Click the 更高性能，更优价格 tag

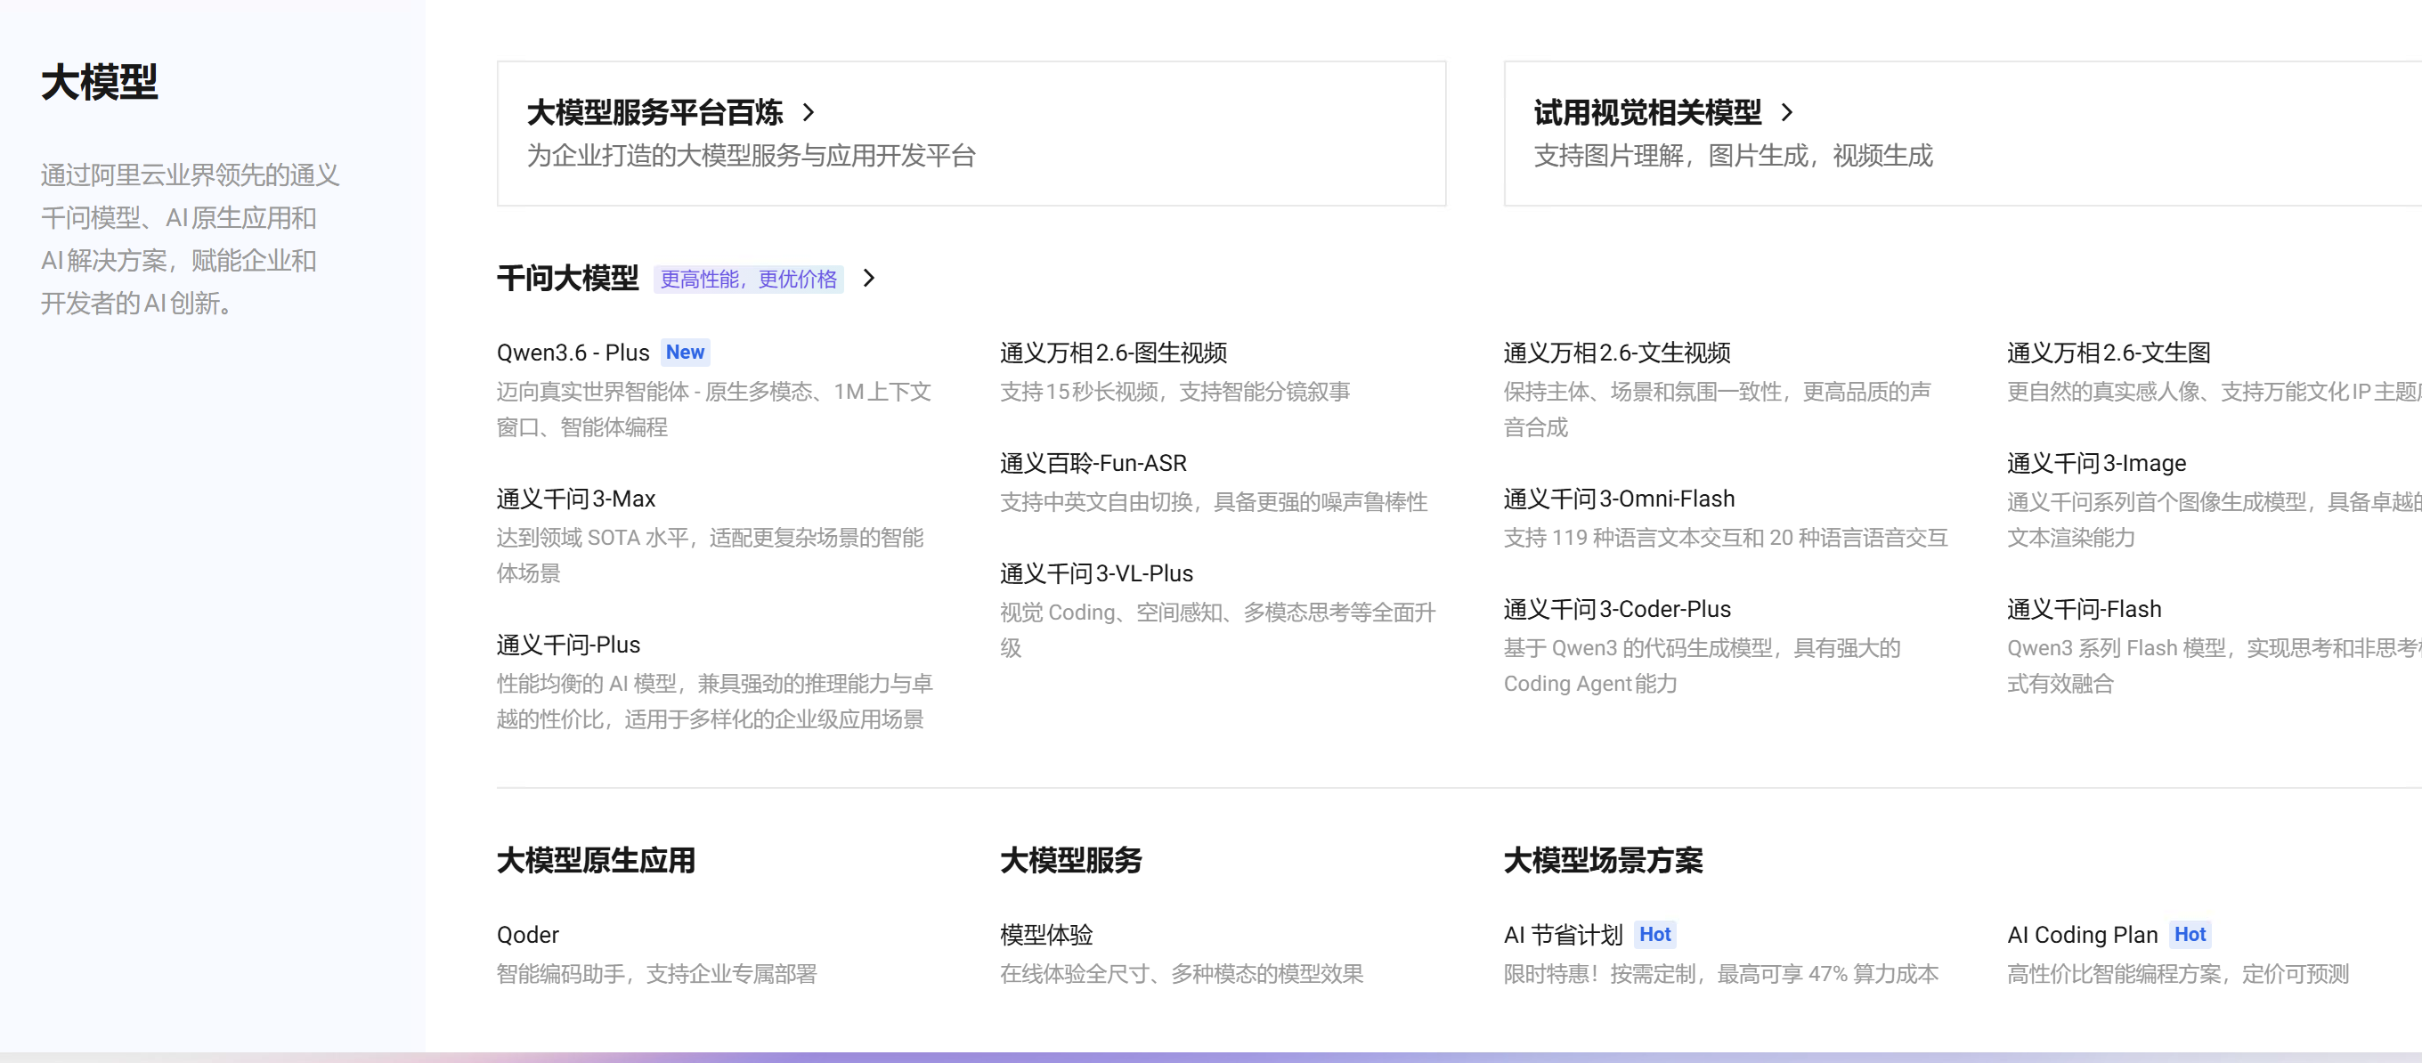click(x=748, y=280)
